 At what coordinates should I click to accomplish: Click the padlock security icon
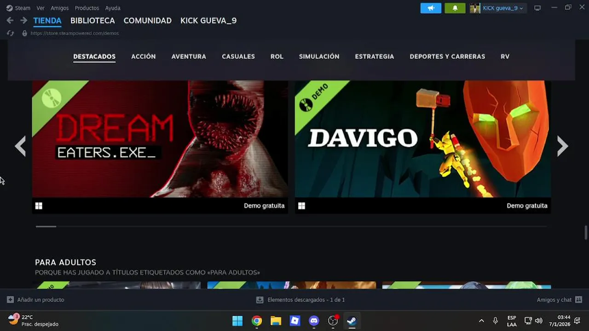pyautogui.click(x=24, y=33)
